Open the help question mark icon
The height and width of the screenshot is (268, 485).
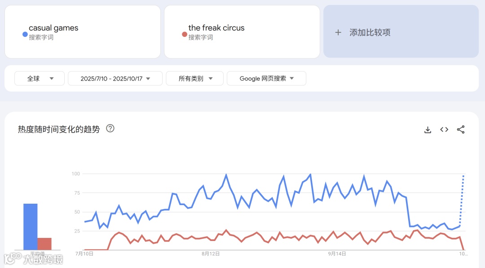[110, 128]
